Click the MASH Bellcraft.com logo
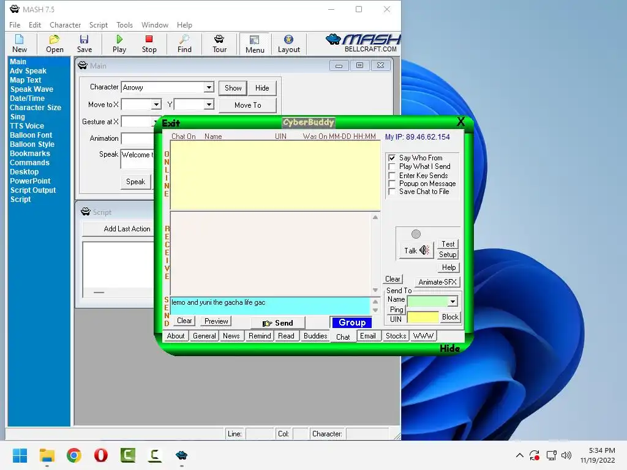This screenshot has height=470, width=627. coord(362,43)
